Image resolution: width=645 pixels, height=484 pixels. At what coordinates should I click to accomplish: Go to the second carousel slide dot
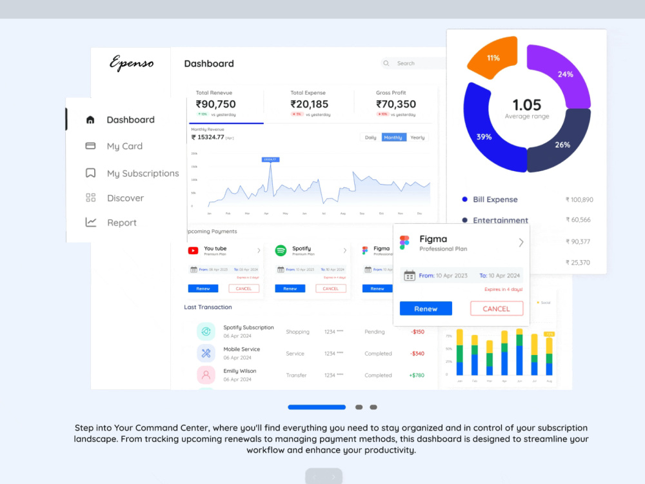(359, 407)
